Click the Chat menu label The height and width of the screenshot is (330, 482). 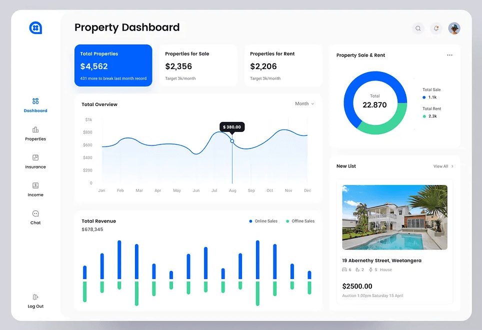(x=35, y=223)
